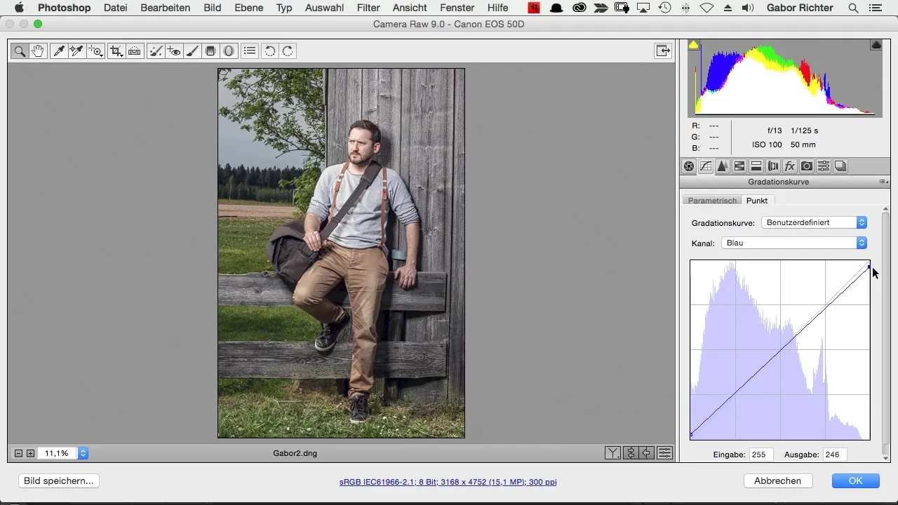Toggle current panel settings versus defaults
The image size is (898, 505).
click(664, 453)
